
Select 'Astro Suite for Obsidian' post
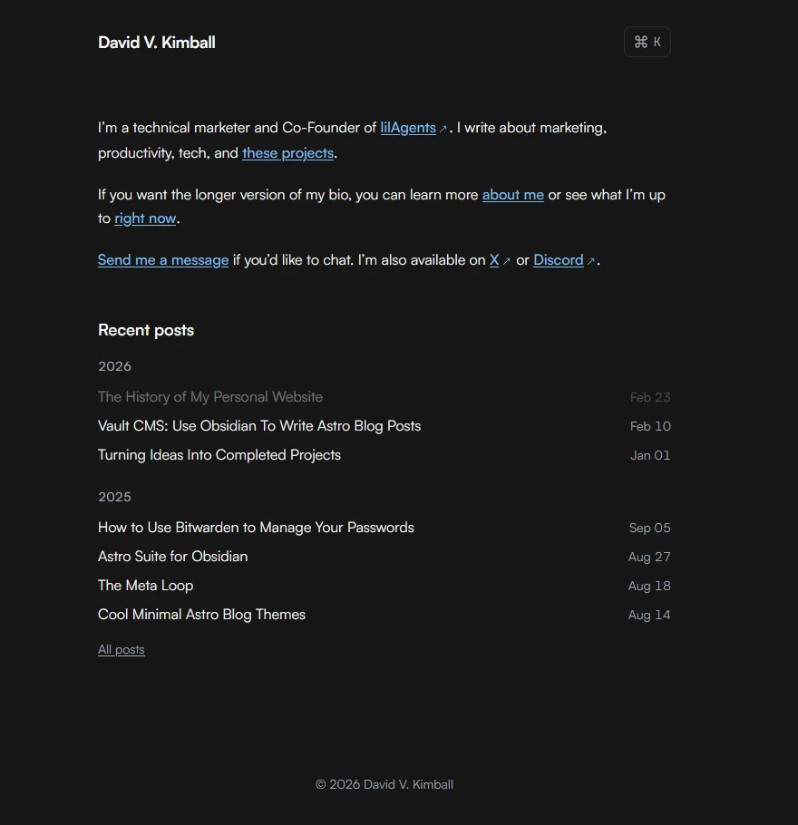pyautogui.click(x=172, y=556)
